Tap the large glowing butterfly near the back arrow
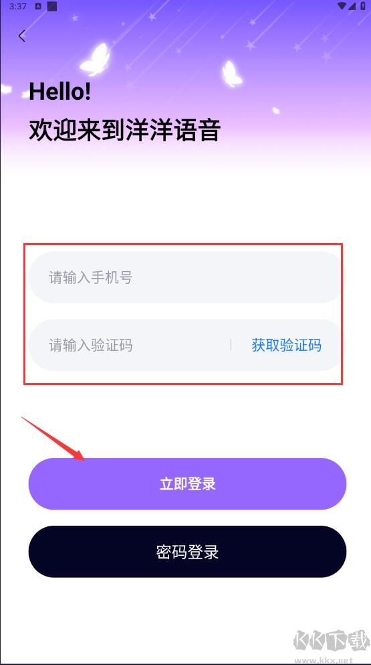Viewport: 371px width, 665px height. tap(96, 58)
